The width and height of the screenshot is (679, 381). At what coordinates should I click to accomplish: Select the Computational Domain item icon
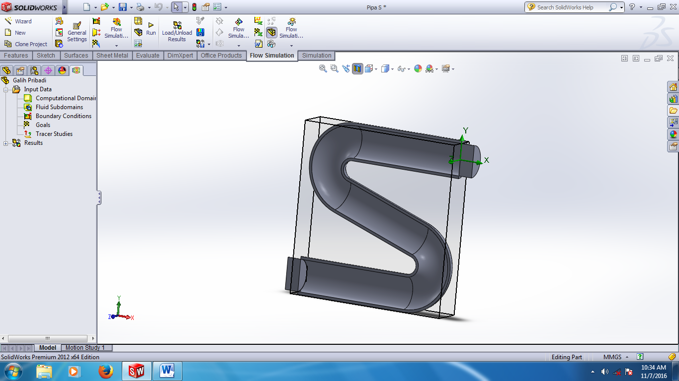tap(28, 98)
